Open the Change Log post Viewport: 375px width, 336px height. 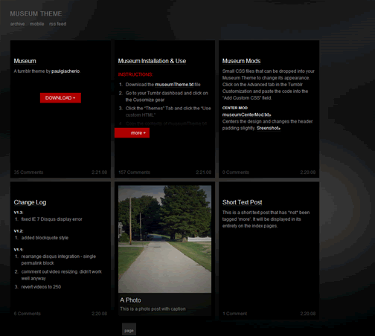(x=30, y=202)
